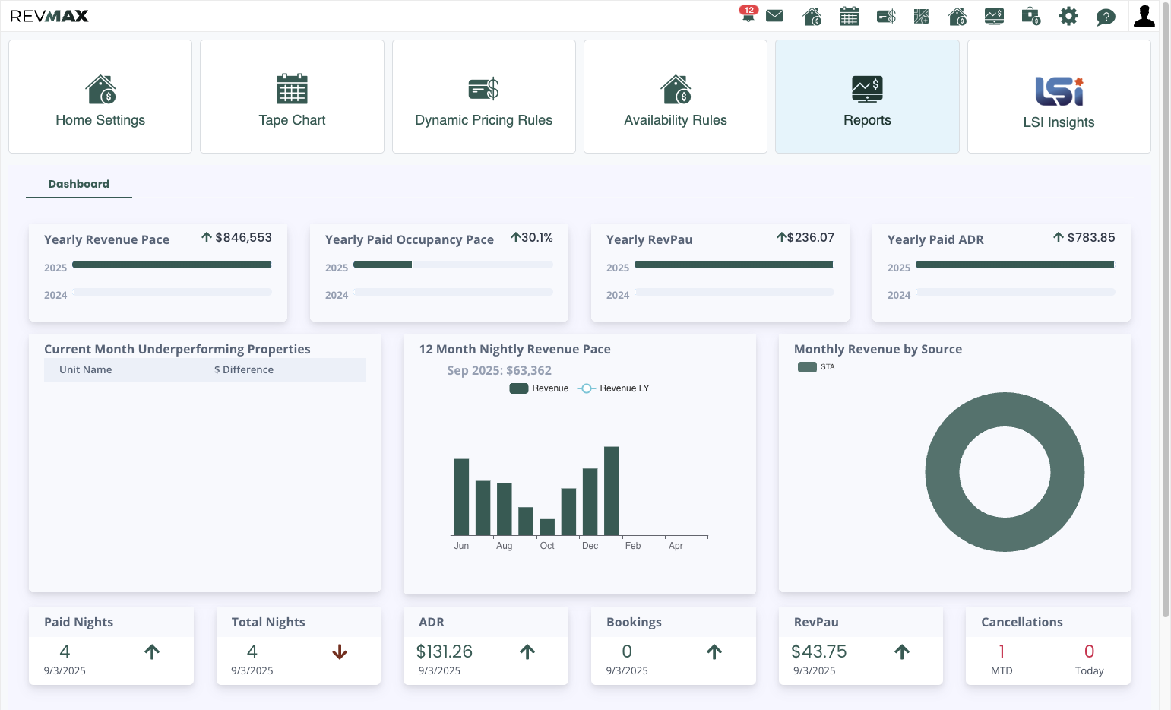Click the monitor chart reports icon in top toolbar
This screenshot has height=710, width=1171.
(994, 16)
